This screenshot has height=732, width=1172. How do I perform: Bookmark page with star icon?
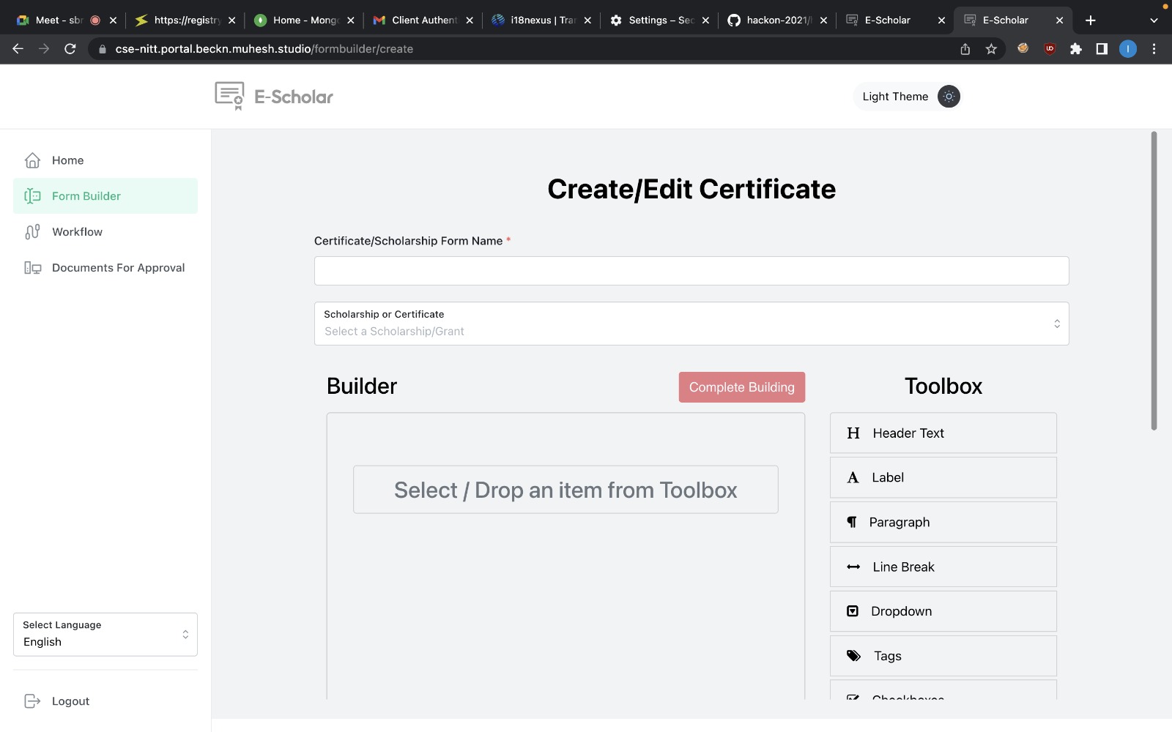click(x=991, y=49)
